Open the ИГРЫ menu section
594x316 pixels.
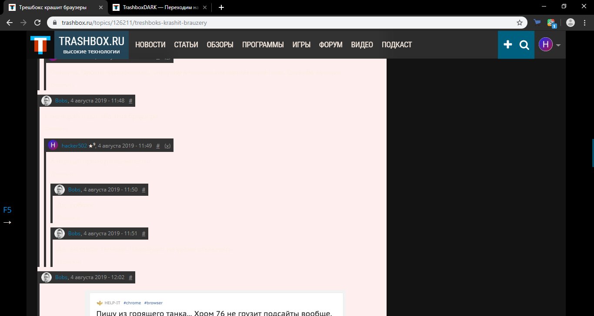pyautogui.click(x=301, y=45)
